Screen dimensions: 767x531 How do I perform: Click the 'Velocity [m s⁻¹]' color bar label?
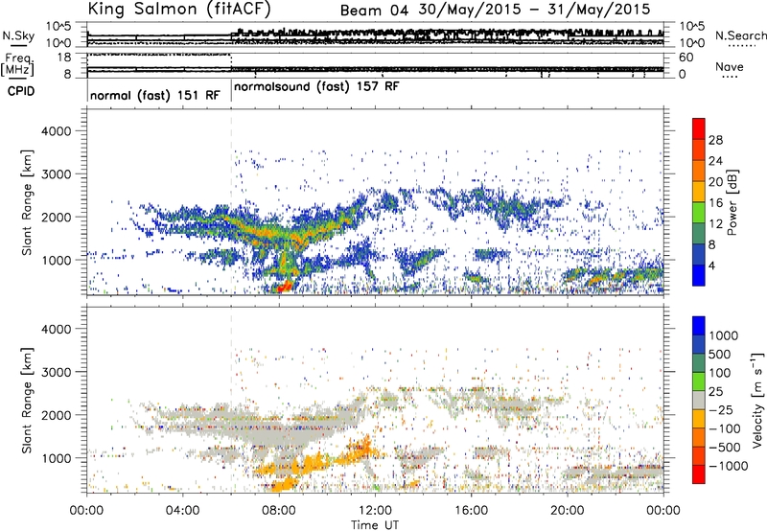point(757,400)
